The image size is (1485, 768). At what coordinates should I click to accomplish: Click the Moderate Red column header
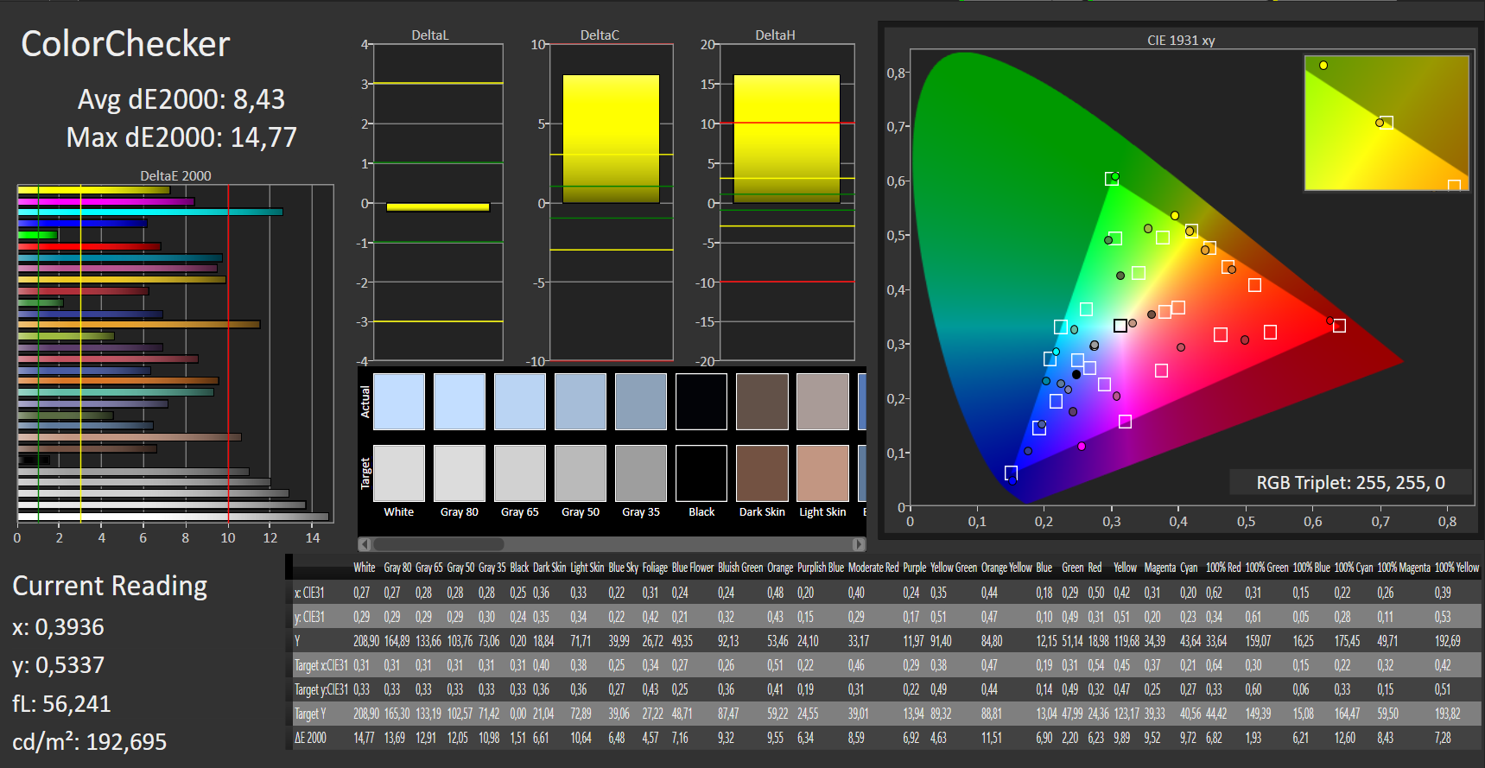(x=873, y=568)
